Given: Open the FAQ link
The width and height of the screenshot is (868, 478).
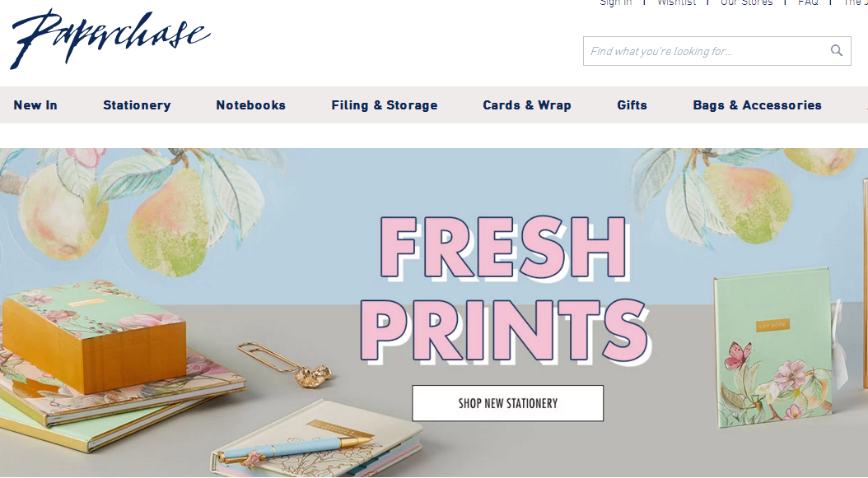Looking at the screenshot, I should (808, 2).
